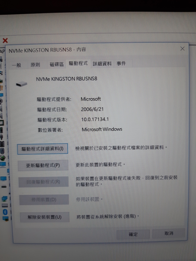Click the red X toolbar icon in Device Manager
This screenshot has height=261, width=196.
(5, 41)
